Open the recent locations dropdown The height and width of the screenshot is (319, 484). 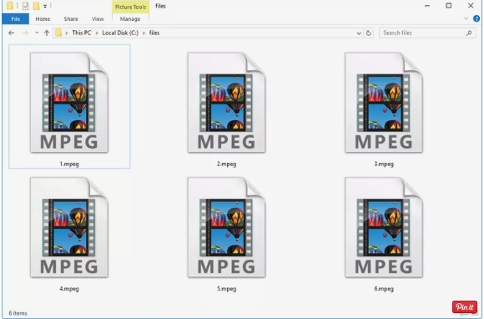tap(37, 33)
